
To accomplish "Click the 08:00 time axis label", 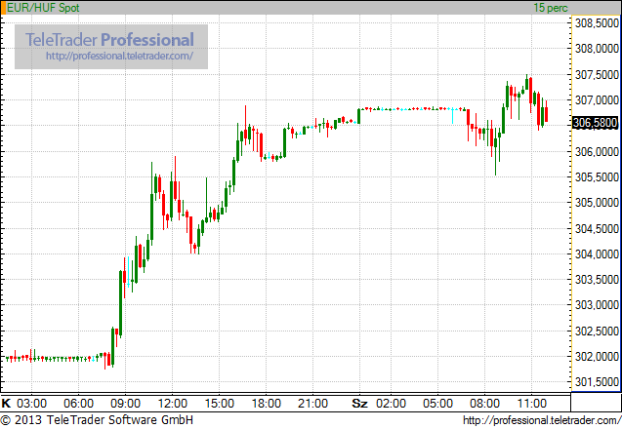I will [484, 404].
